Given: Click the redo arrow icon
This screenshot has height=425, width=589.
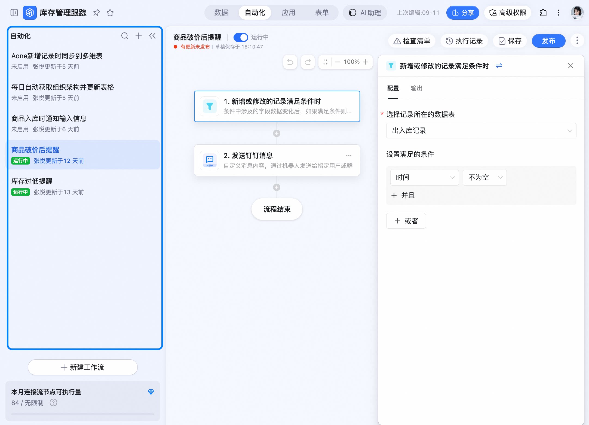Looking at the screenshot, I should 308,62.
